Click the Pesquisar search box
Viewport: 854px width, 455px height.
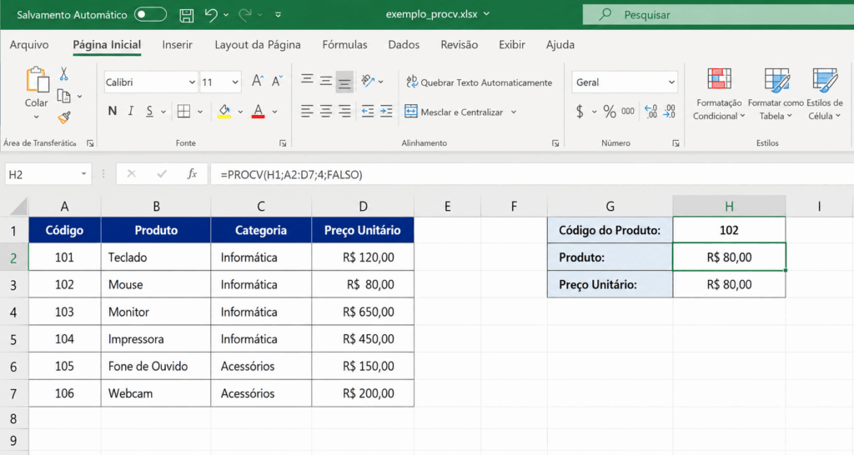(718, 15)
